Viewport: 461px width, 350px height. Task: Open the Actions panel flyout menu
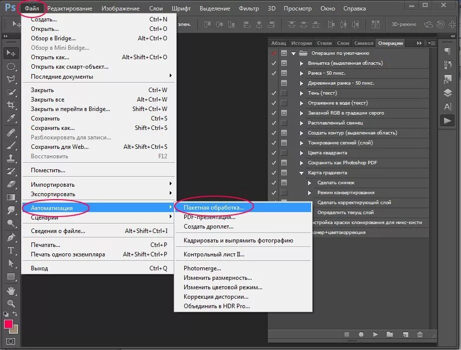(432, 43)
